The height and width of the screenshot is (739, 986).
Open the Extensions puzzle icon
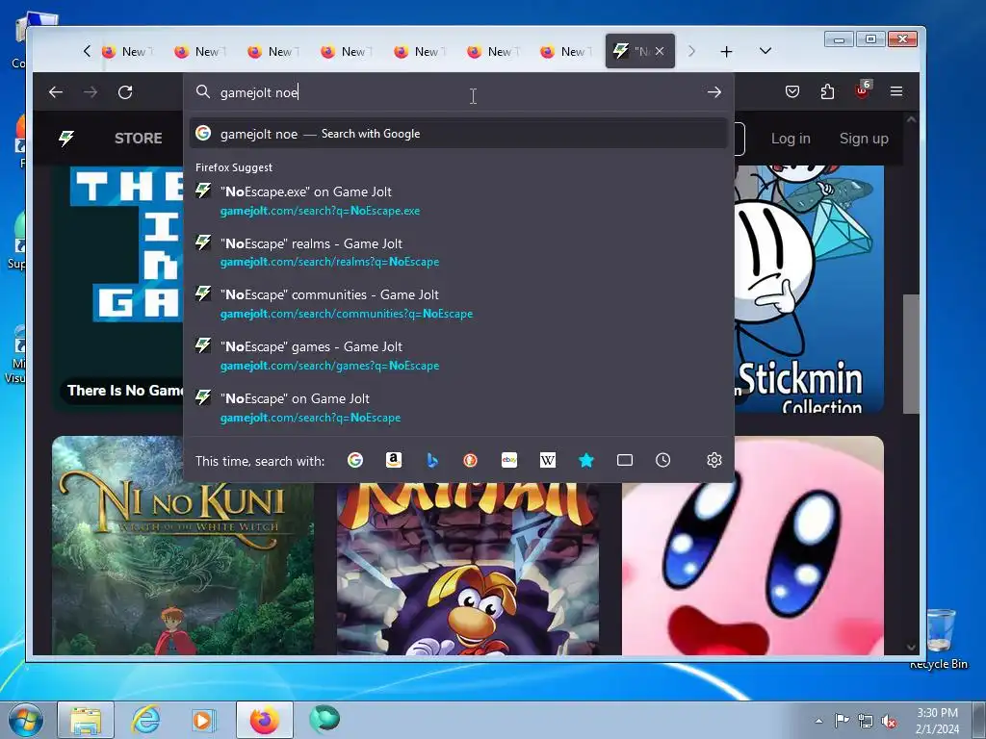click(827, 91)
